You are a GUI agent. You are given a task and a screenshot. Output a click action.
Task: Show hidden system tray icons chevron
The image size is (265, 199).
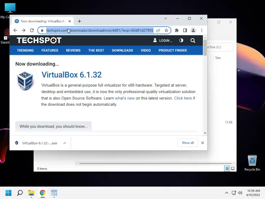coord(227,193)
